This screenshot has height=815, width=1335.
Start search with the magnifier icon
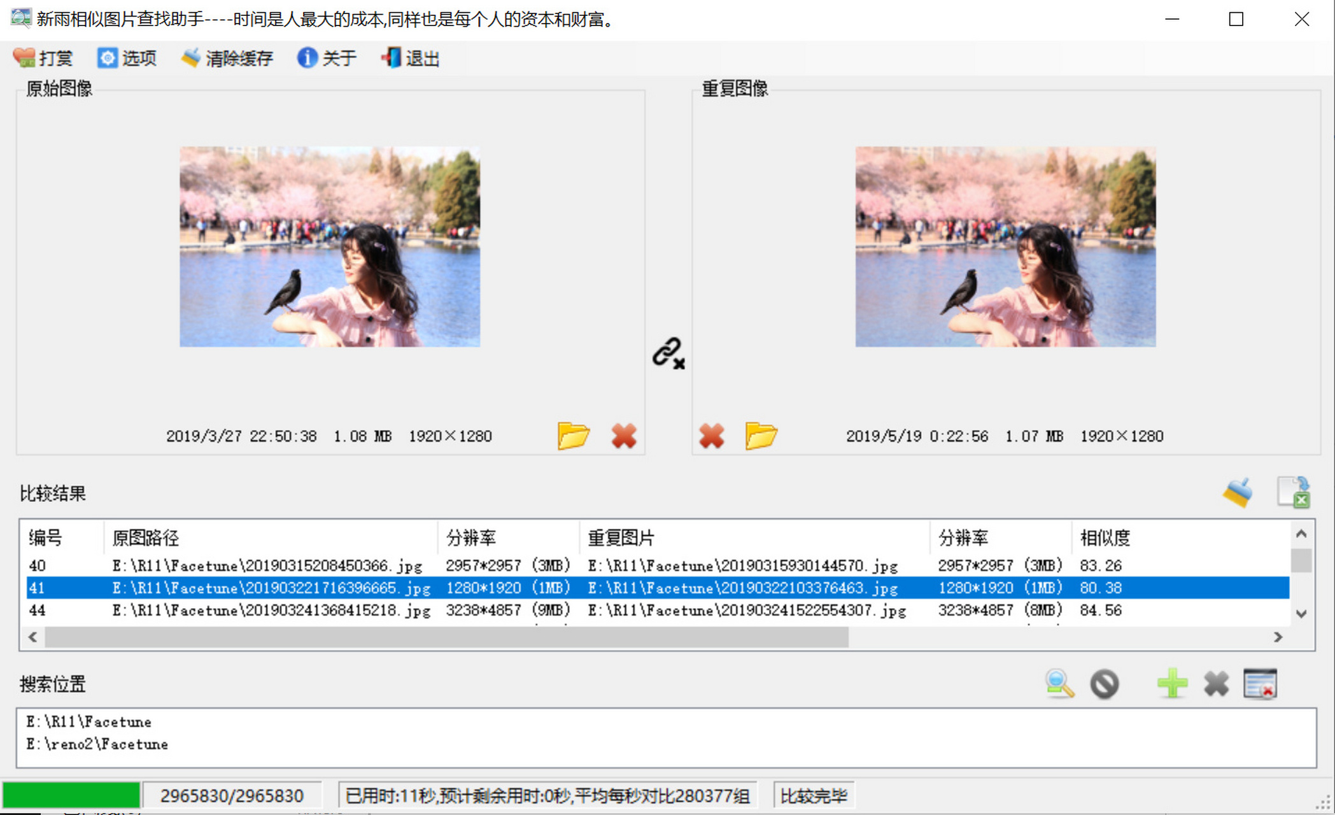(1059, 684)
